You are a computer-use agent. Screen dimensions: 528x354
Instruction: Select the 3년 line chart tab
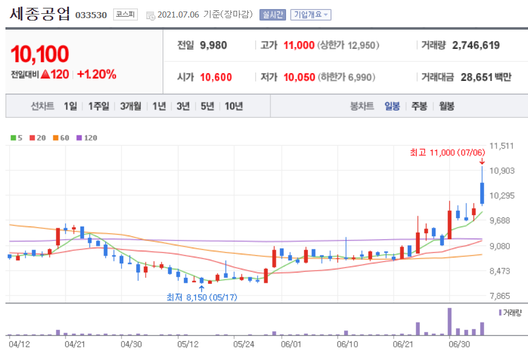click(x=183, y=106)
